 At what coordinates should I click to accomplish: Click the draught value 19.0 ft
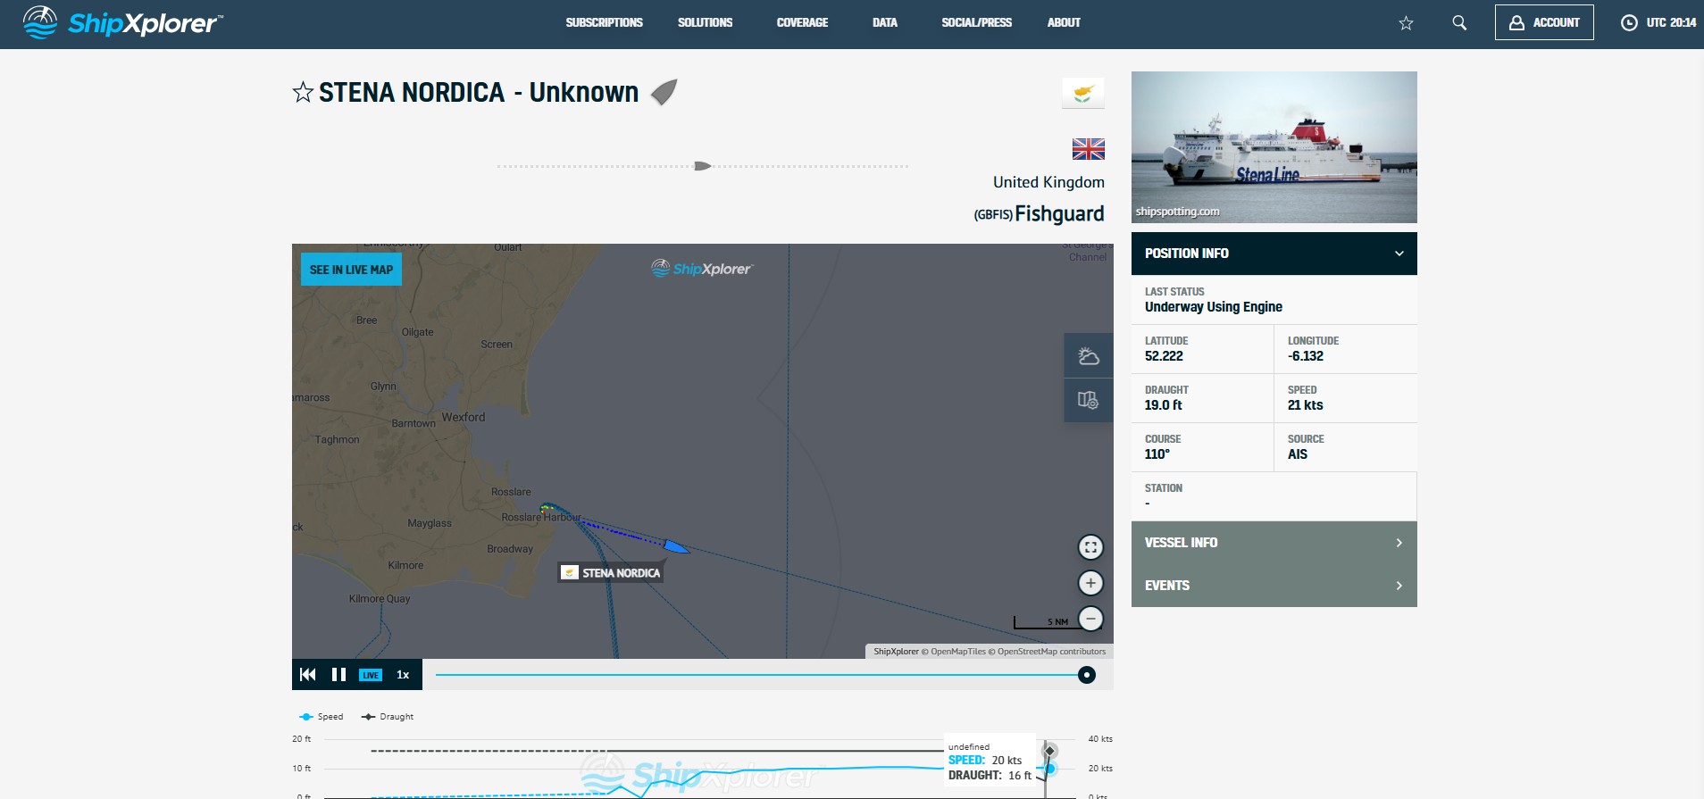pyautogui.click(x=1163, y=405)
